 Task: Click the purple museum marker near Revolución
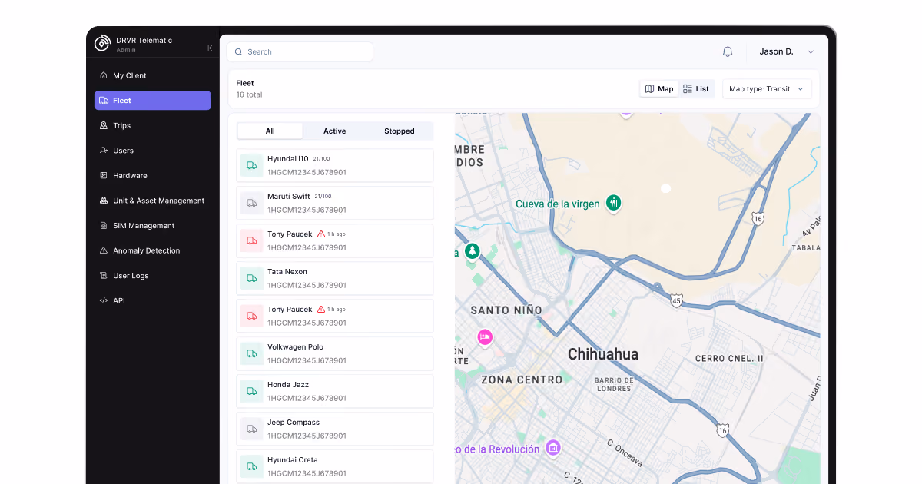click(552, 448)
